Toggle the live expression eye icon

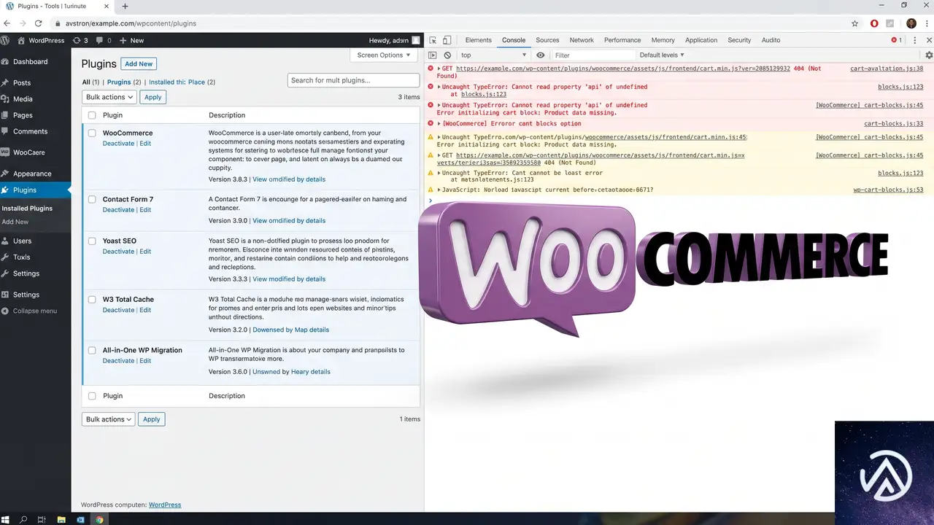[x=541, y=55]
